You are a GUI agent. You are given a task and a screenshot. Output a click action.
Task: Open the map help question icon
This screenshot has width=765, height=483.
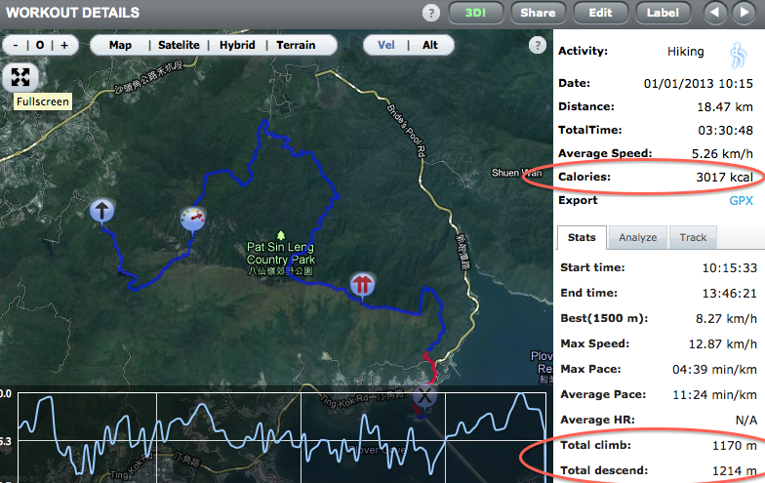pos(537,46)
